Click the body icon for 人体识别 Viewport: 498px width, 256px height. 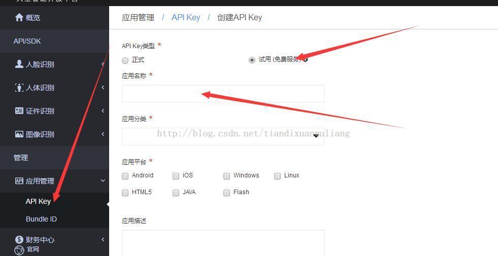click(19, 88)
